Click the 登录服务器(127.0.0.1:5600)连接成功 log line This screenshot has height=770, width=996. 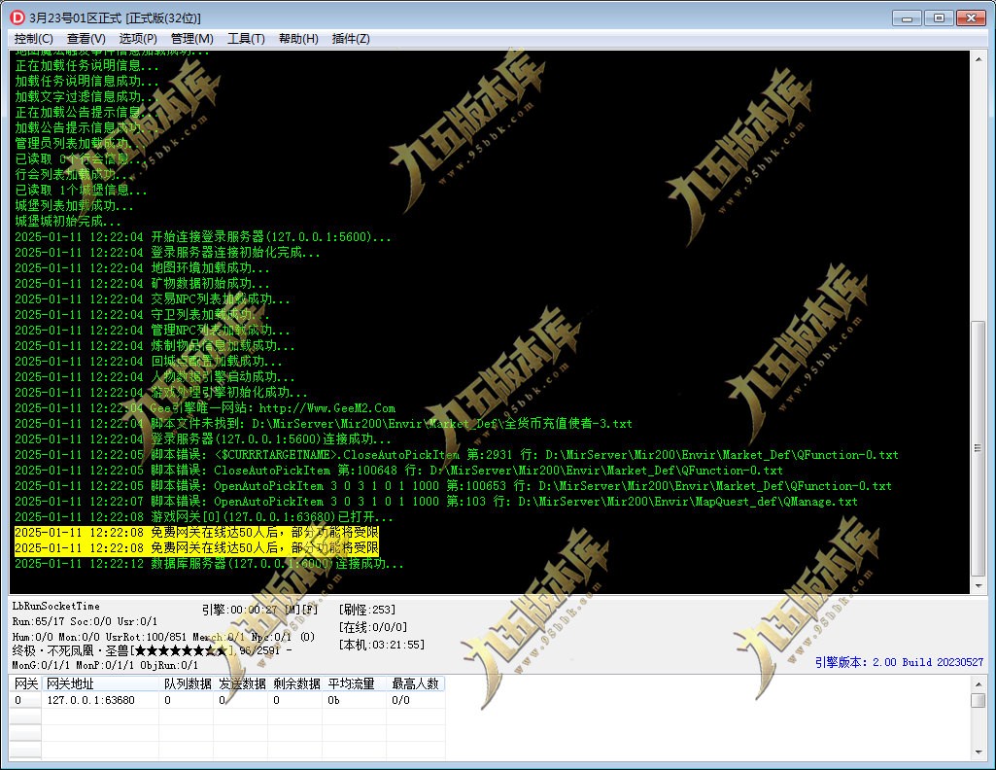(203, 439)
